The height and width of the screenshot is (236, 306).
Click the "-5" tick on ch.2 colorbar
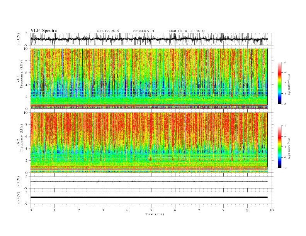point(285,147)
